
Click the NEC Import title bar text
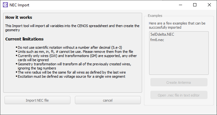(19, 5)
